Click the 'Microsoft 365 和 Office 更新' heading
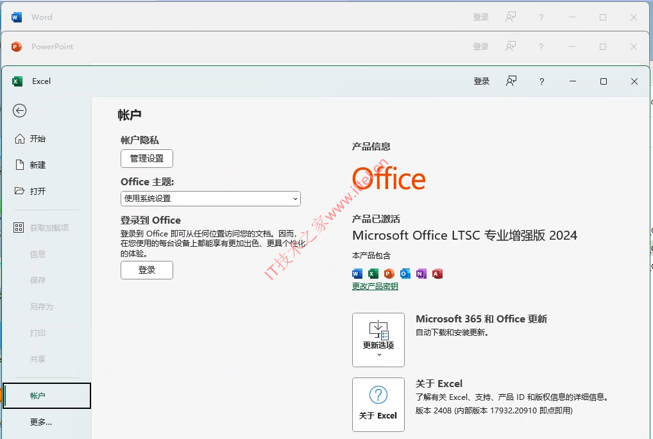 [482, 319]
